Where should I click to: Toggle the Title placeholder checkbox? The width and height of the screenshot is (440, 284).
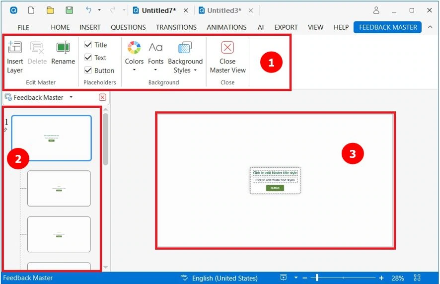coord(88,45)
